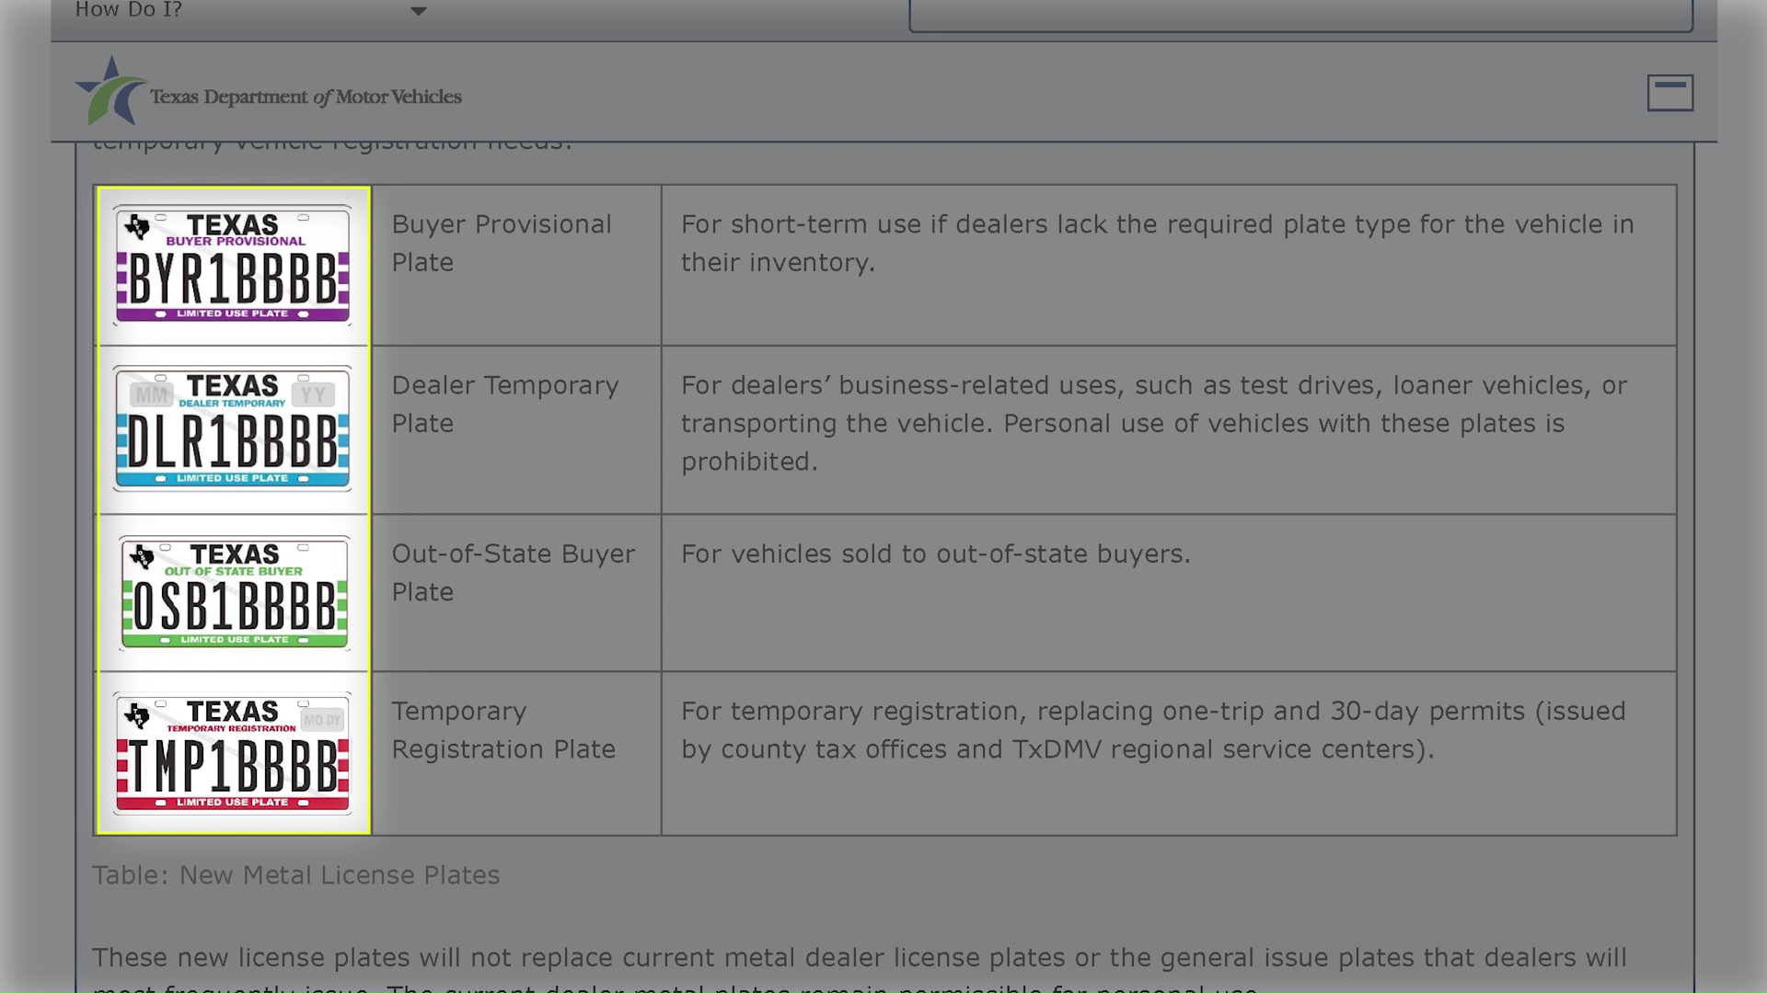The height and width of the screenshot is (993, 1767).
Task: Open the "How Do I?" dropdown menu
Action: (129, 11)
